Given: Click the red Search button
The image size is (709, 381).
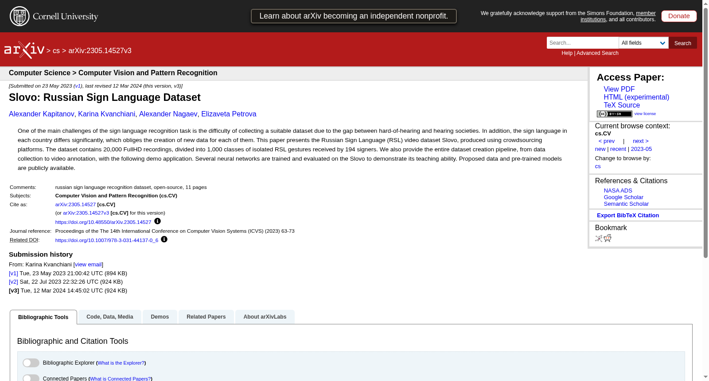Looking at the screenshot, I should 682,43.
